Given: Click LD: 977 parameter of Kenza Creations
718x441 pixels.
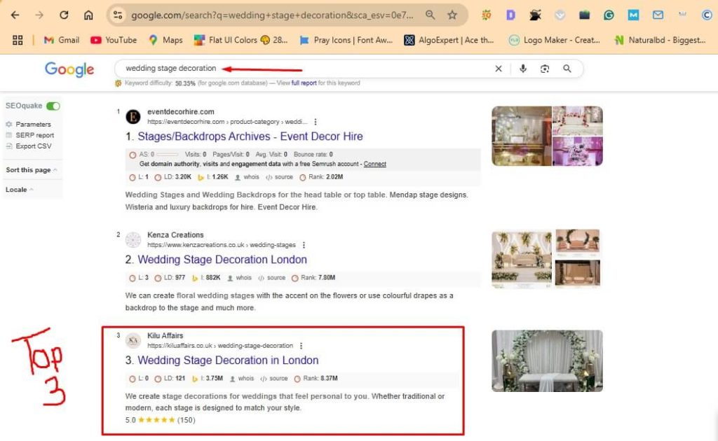Looking at the screenshot, I should [170, 278].
